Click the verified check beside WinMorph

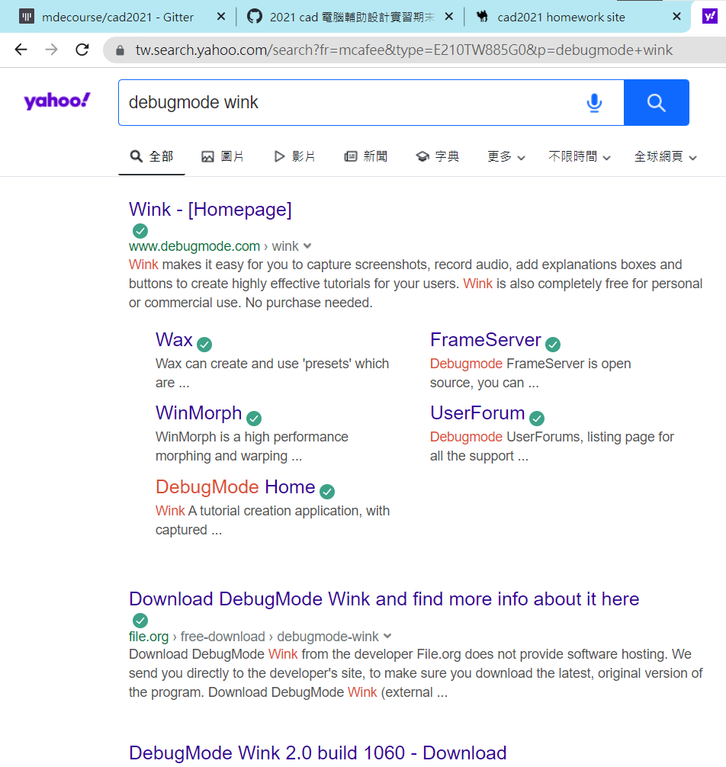point(254,419)
